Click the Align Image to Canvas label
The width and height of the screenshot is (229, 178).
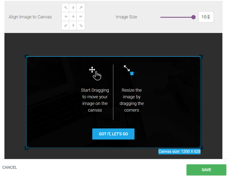pyautogui.click(x=30, y=17)
